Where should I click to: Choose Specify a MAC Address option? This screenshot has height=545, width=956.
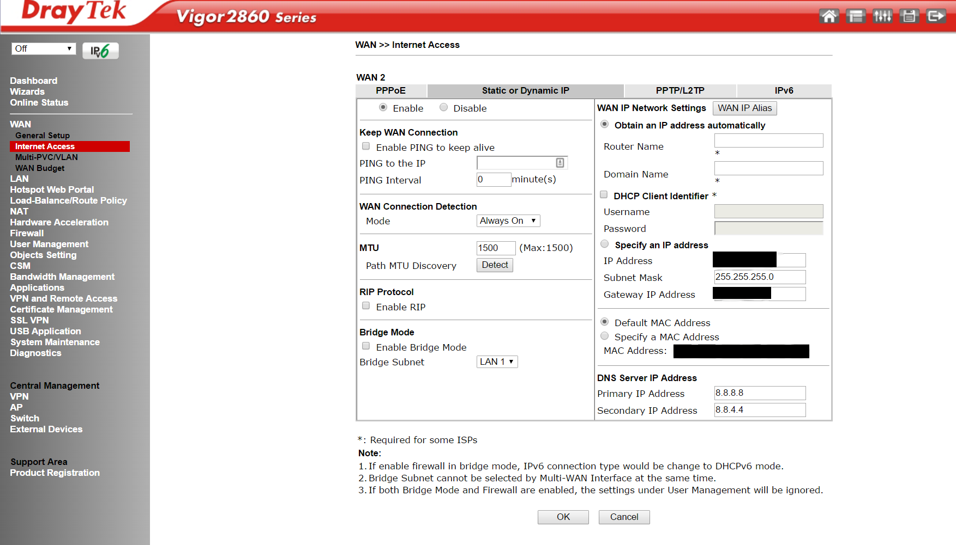point(604,336)
